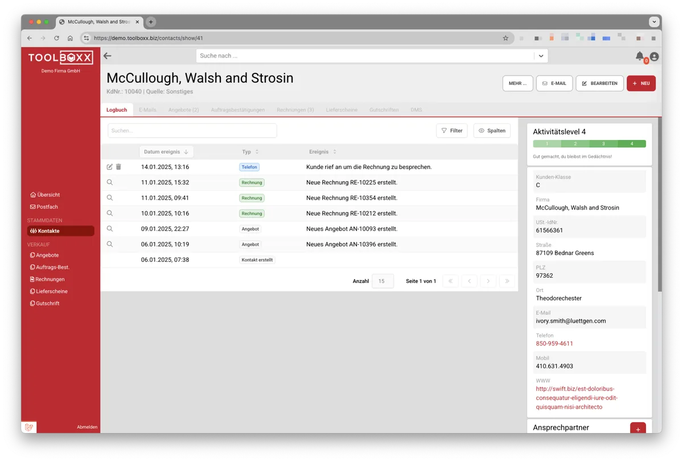Open the DMS tab
This screenshot has width=683, height=461.
point(416,110)
